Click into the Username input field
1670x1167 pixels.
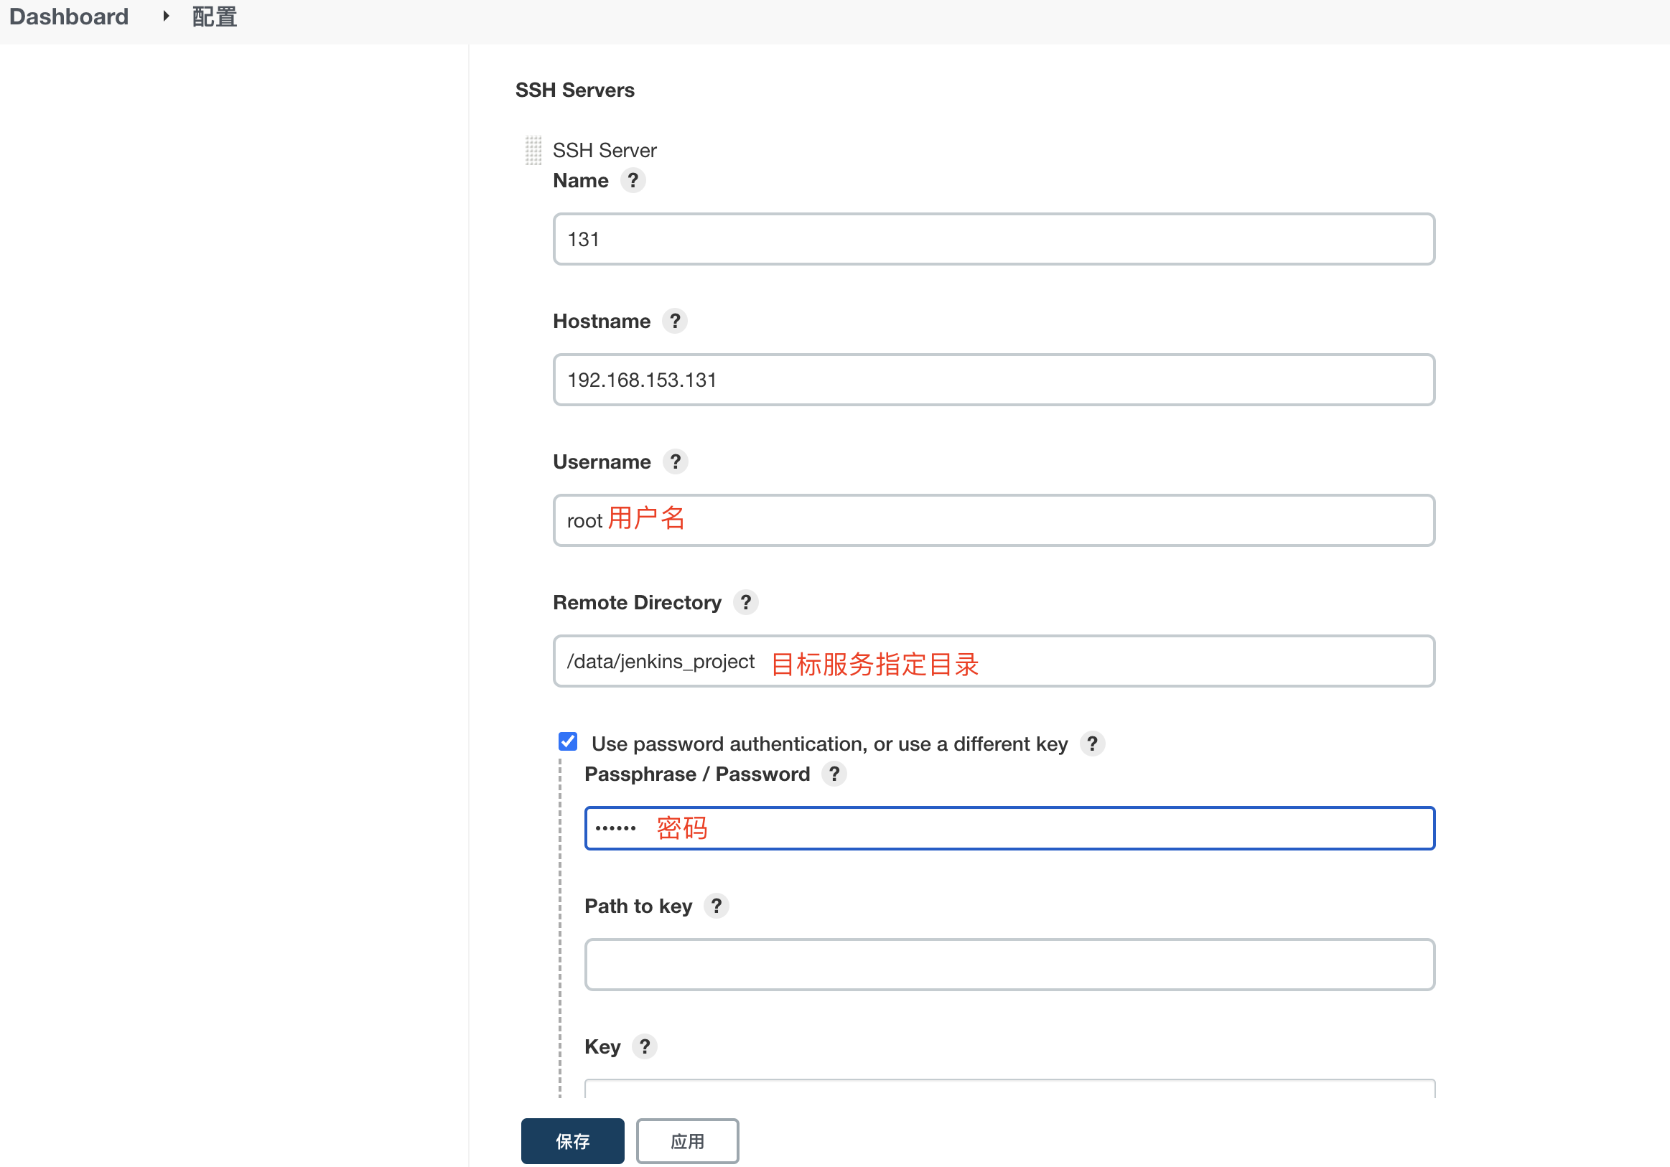993,520
